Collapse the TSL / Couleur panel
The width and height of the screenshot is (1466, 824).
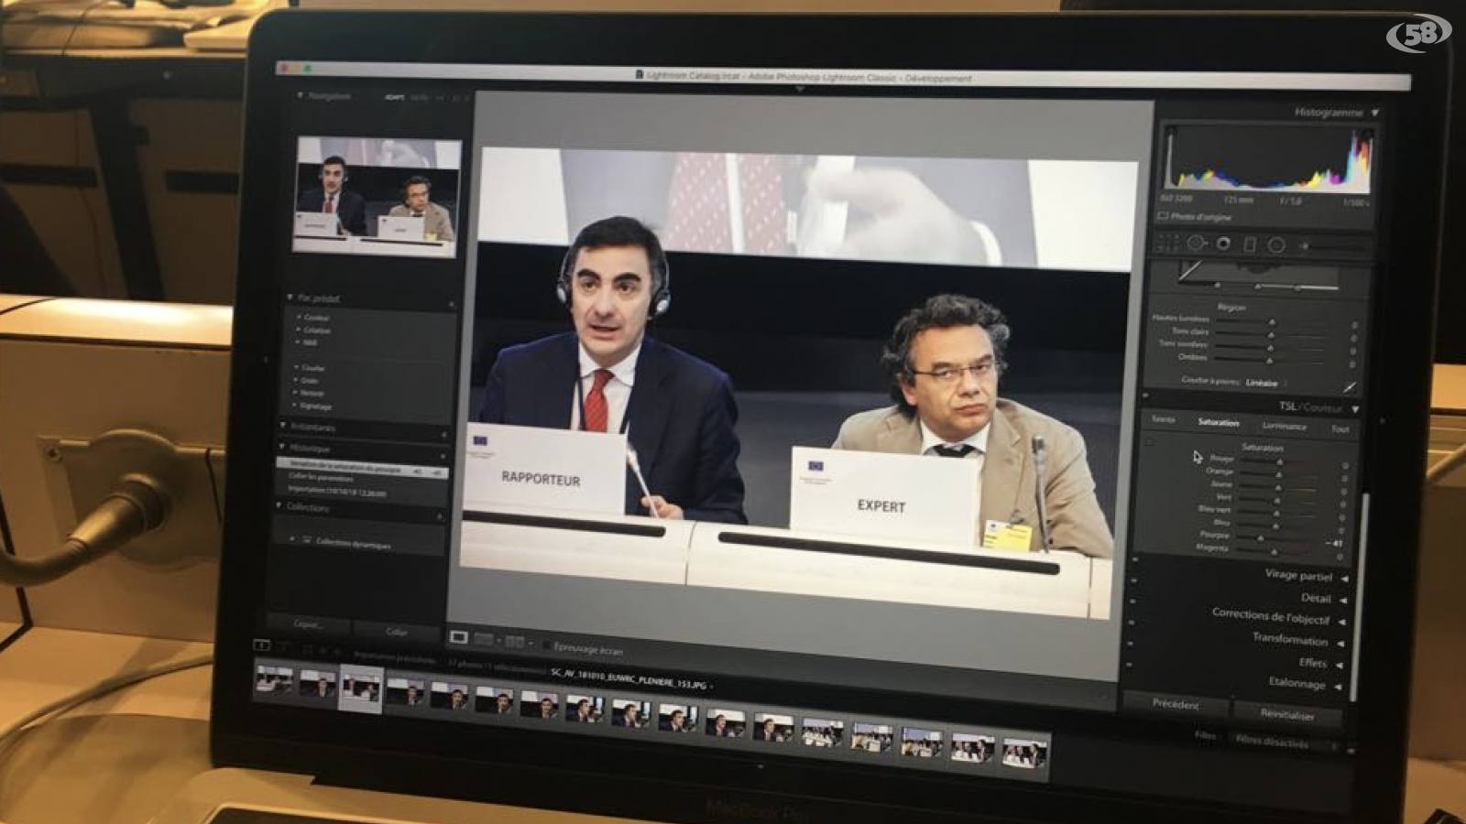(x=1354, y=408)
